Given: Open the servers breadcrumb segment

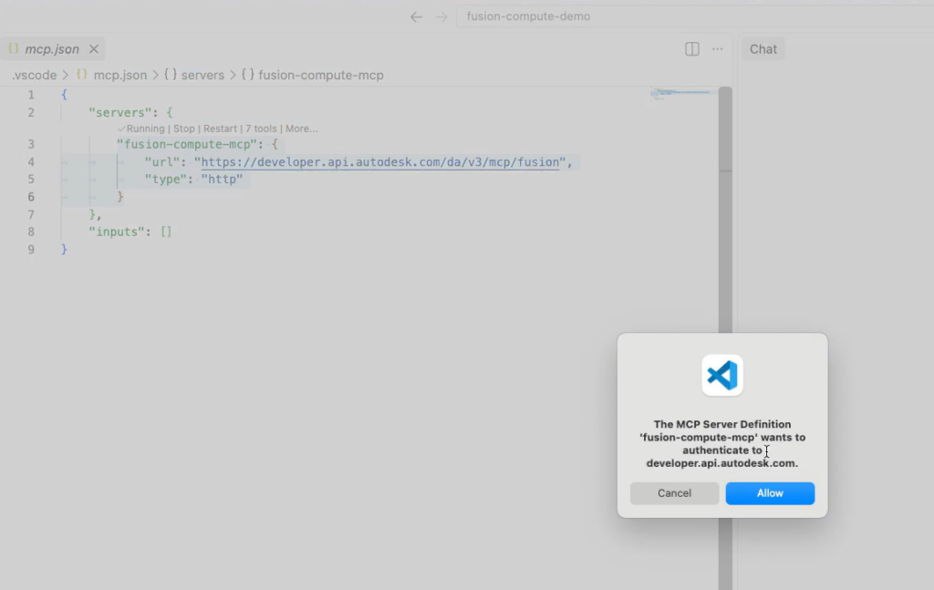Looking at the screenshot, I should click(202, 75).
